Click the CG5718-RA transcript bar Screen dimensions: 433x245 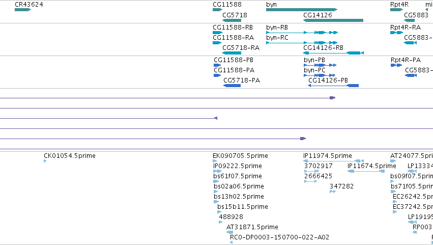(x=232, y=53)
